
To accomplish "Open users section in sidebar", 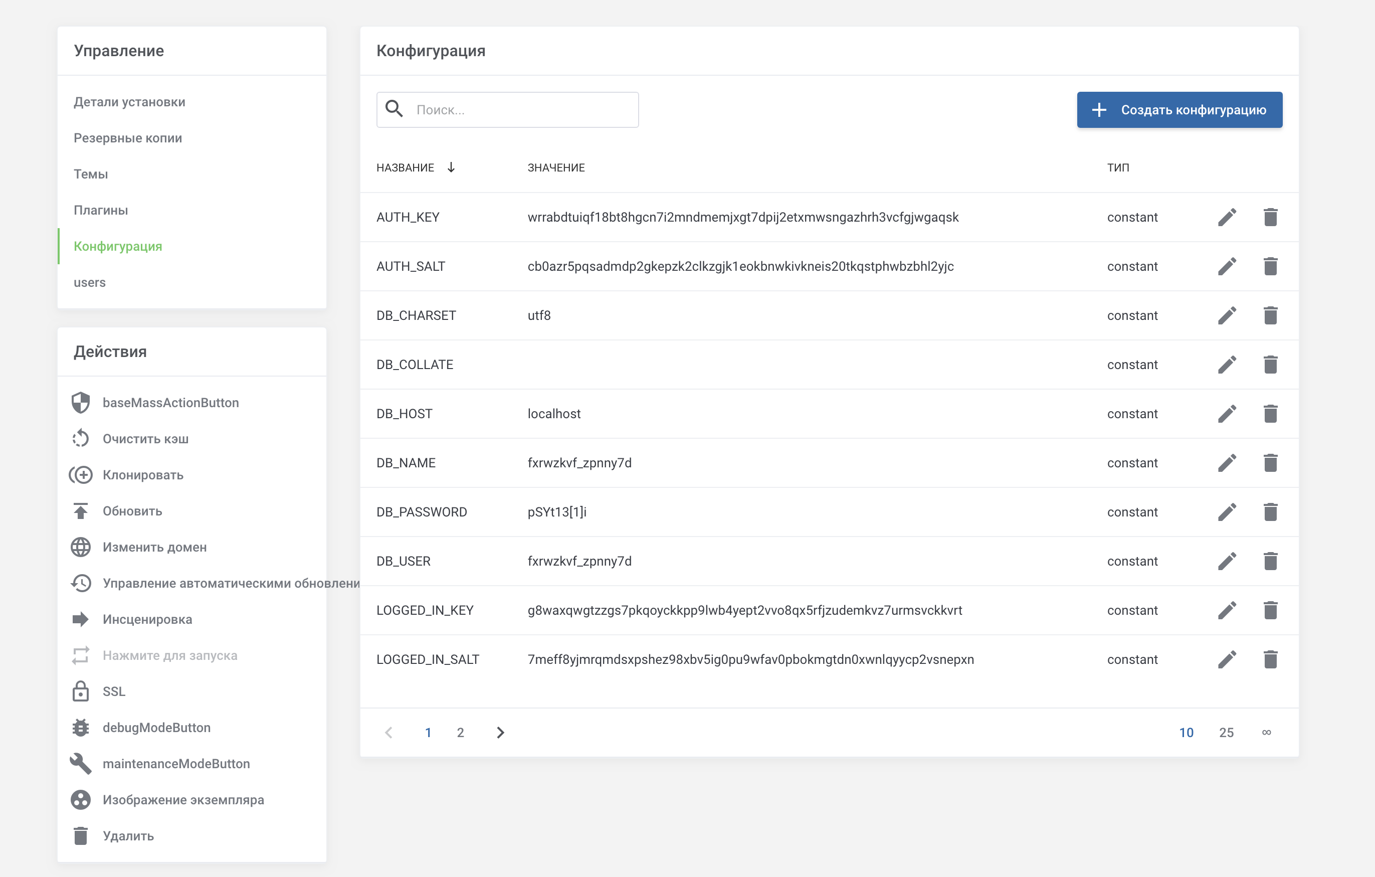I will pos(90,282).
